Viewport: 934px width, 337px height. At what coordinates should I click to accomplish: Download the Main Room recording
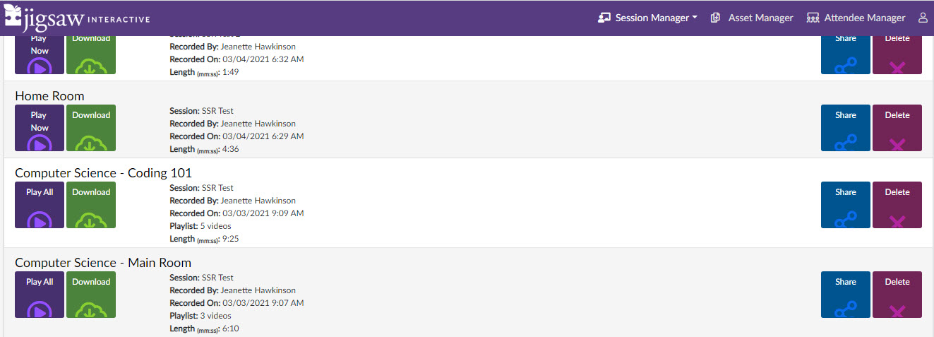[x=91, y=295]
